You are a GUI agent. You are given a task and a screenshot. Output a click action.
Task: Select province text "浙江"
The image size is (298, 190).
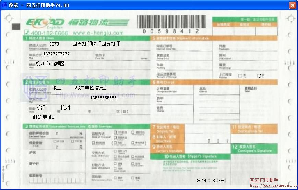coord(41,107)
